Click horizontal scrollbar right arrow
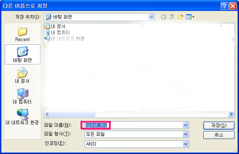The height and width of the screenshot is (154, 239). [231, 114]
